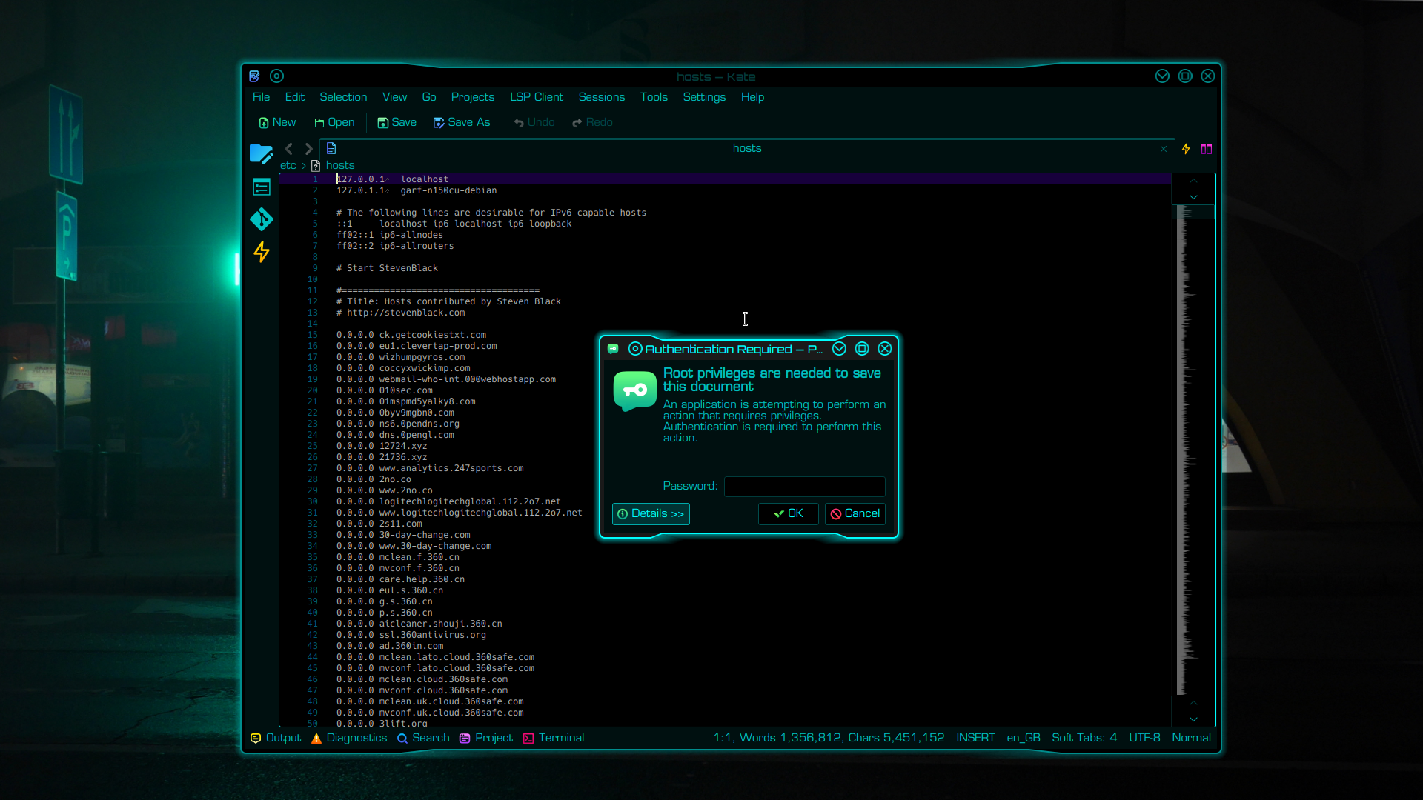
Task: Toggle INSERT mode in status bar
Action: tap(975, 738)
